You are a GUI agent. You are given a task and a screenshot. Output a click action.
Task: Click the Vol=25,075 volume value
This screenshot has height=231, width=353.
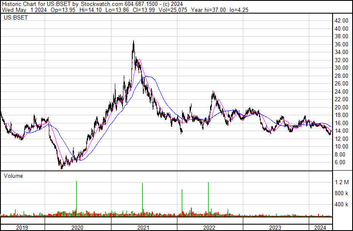click(x=173, y=10)
